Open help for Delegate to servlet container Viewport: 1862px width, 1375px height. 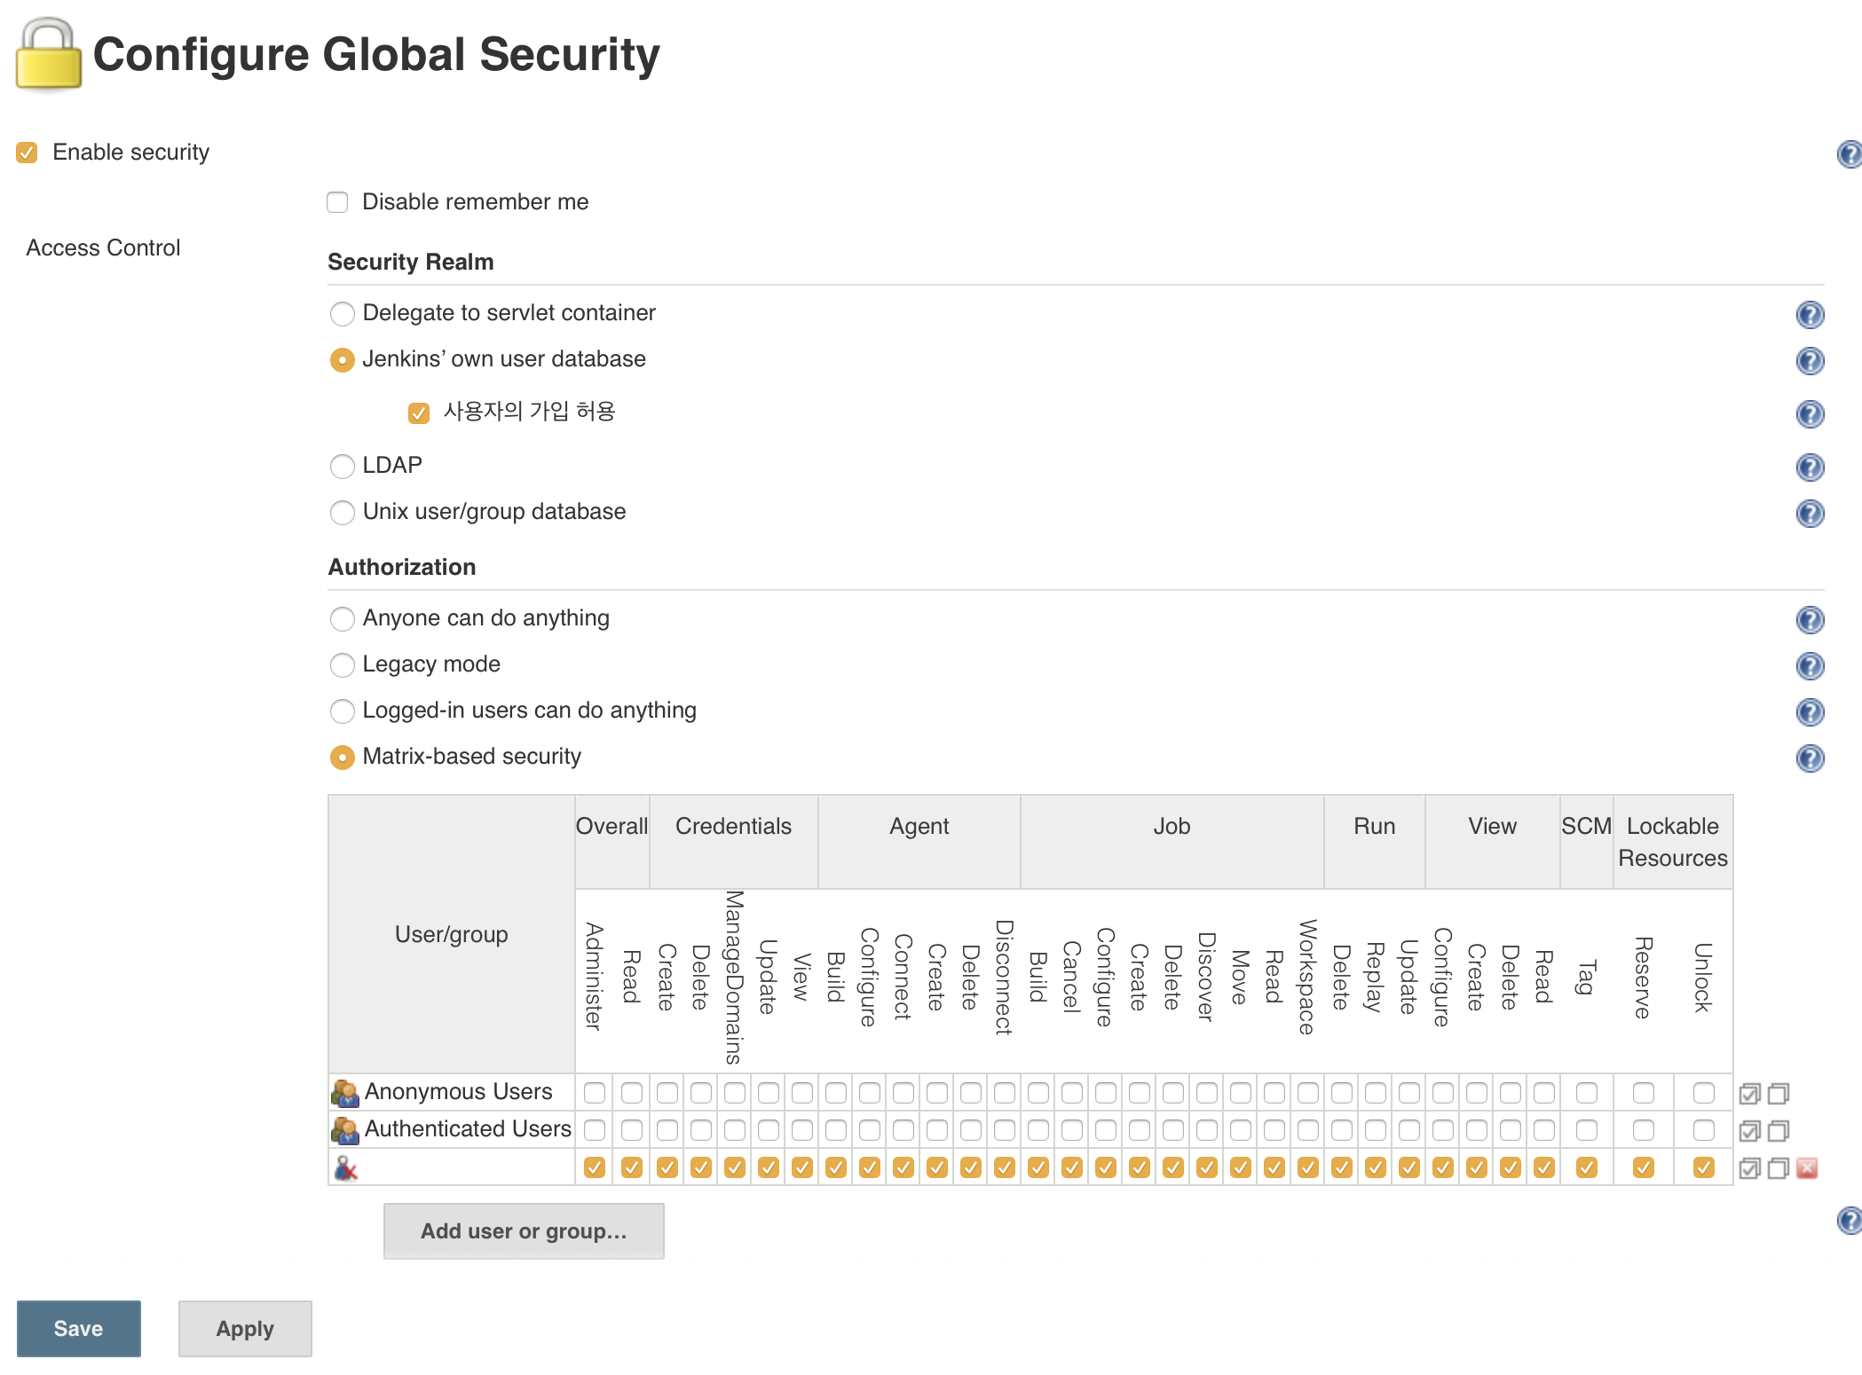point(1809,315)
